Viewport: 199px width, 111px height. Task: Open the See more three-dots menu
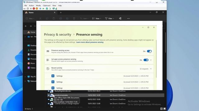(x=128, y=18)
